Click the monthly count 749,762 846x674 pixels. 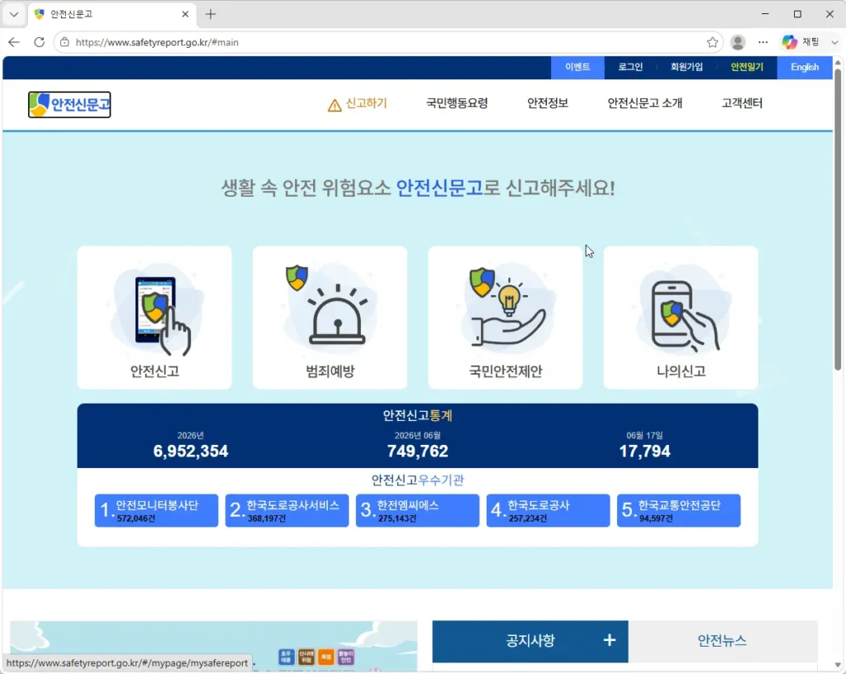click(417, 451)
